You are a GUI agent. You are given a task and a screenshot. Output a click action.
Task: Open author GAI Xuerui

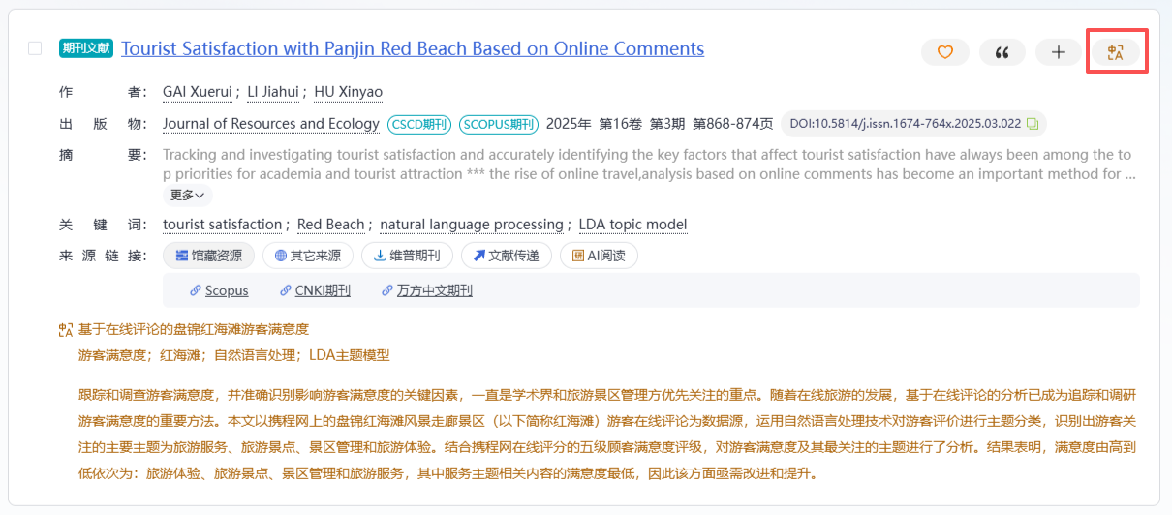pos(198,92)
